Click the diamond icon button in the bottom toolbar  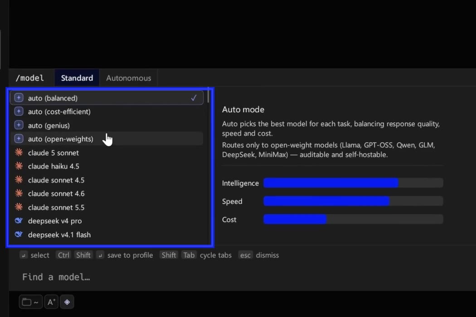point(67,302)
